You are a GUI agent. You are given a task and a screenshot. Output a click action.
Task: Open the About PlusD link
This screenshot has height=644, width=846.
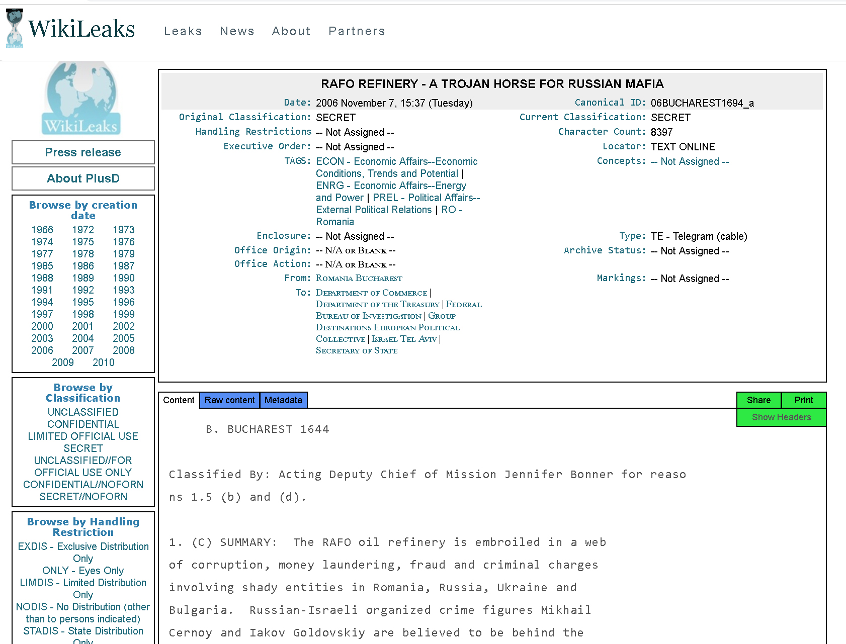tap(83, 178)
